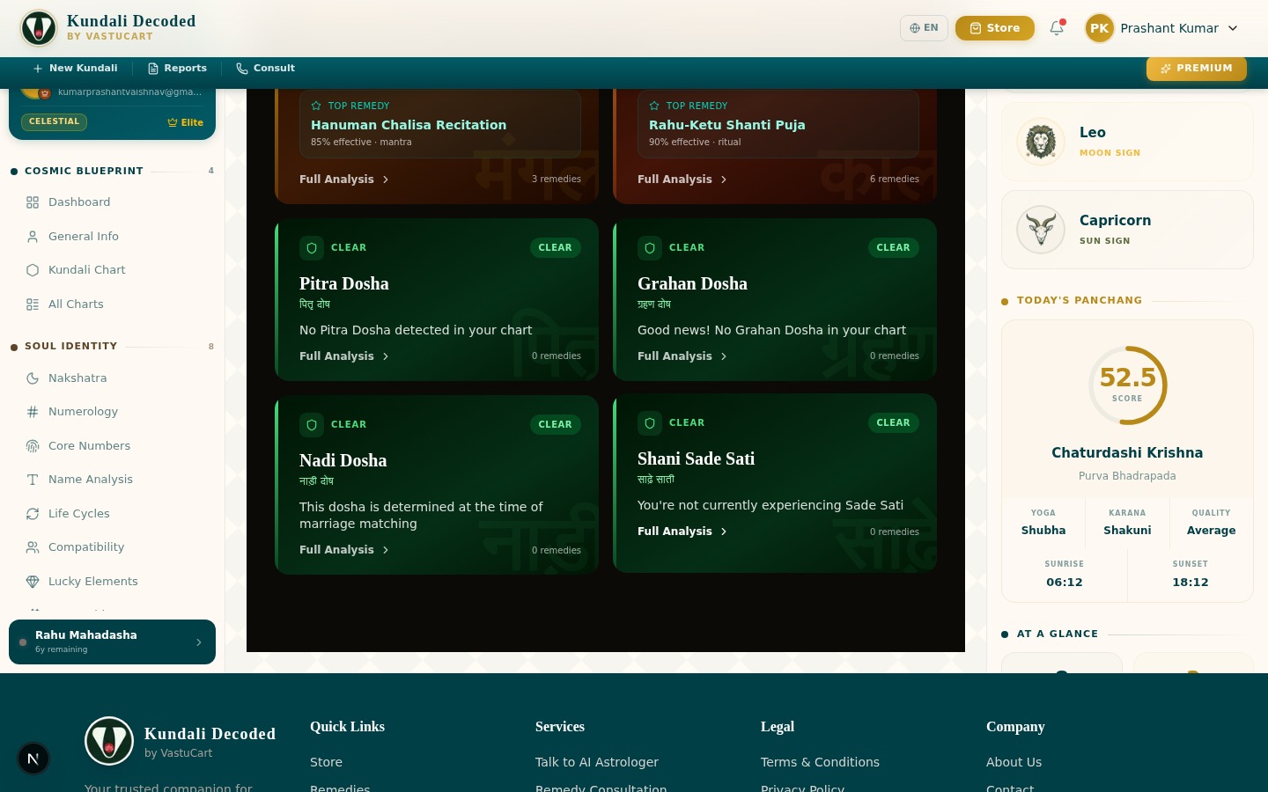Expand the Rahu Mahadasha panel arrow
This screenshot has height=792, width=1268.
pos(199,642)
